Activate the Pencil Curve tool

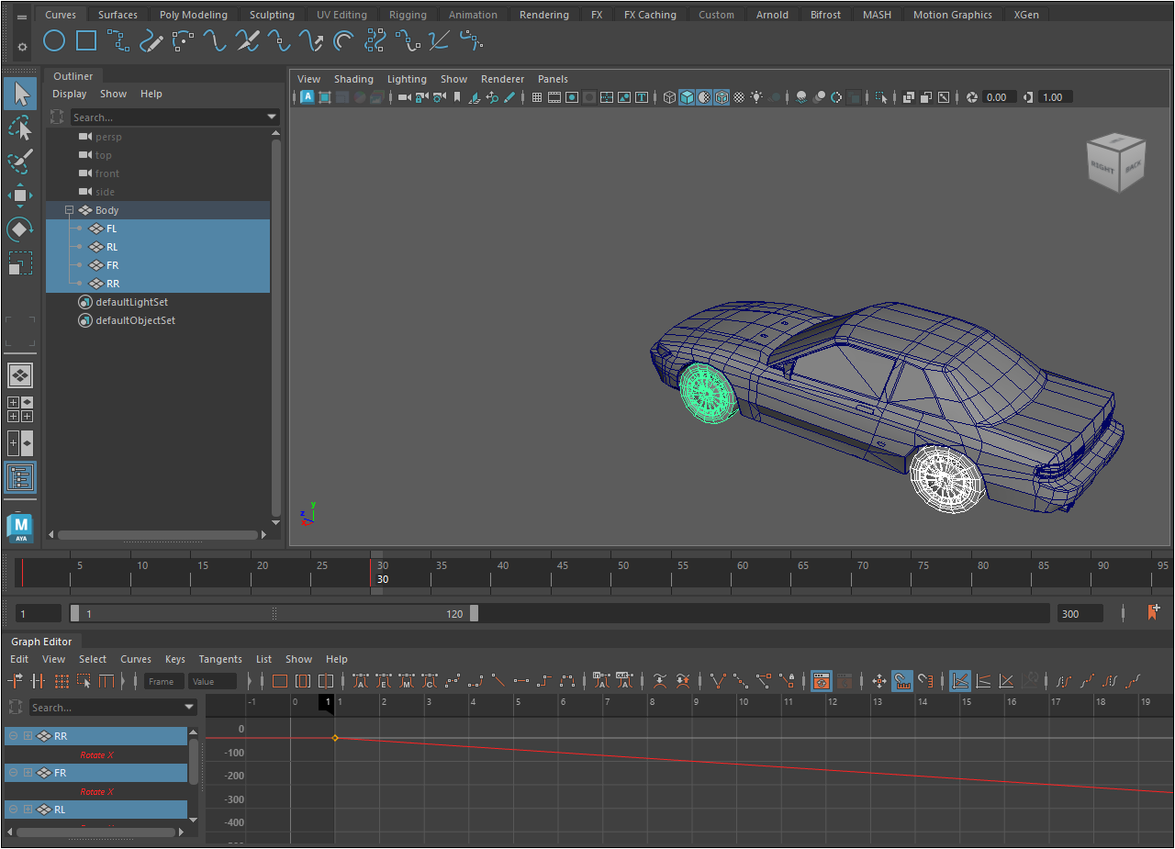coord(151,40)
